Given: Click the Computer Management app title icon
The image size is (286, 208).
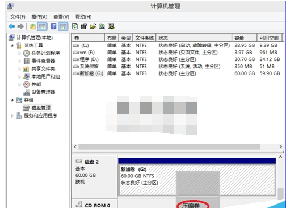Looking at the screenshot, I should (10, 6).
